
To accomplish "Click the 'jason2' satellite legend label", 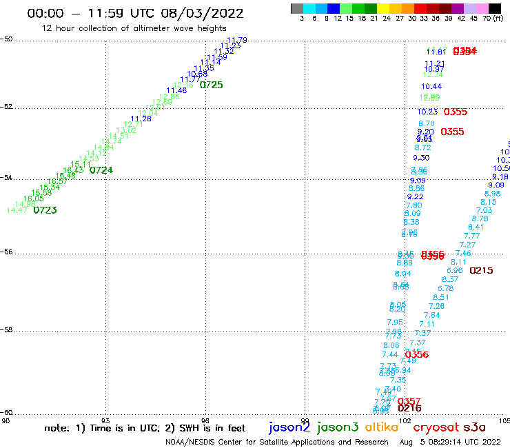I will click(289, 427).
